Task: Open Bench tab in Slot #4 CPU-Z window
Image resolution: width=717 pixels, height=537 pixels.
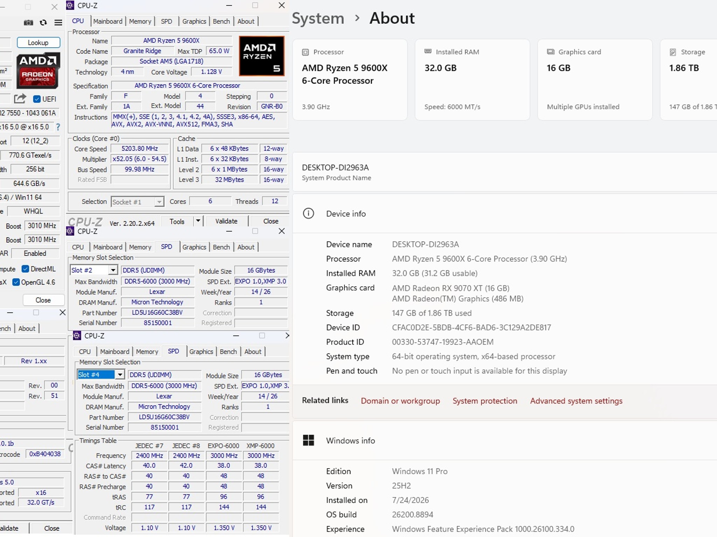Action: [228, 352]
